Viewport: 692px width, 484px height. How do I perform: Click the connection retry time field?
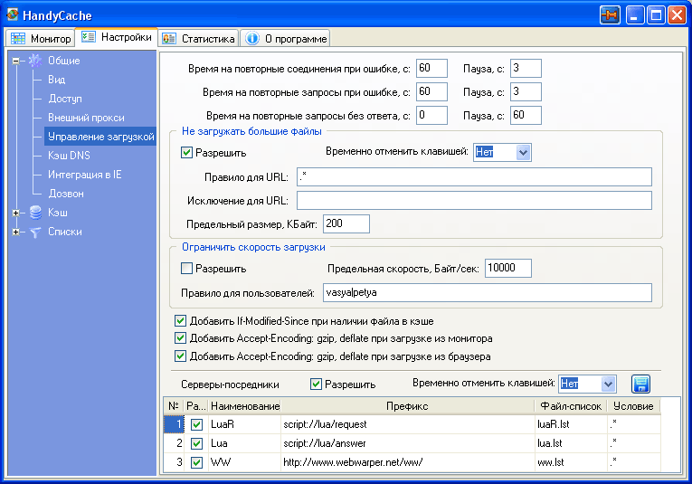[x=431, y=68]
